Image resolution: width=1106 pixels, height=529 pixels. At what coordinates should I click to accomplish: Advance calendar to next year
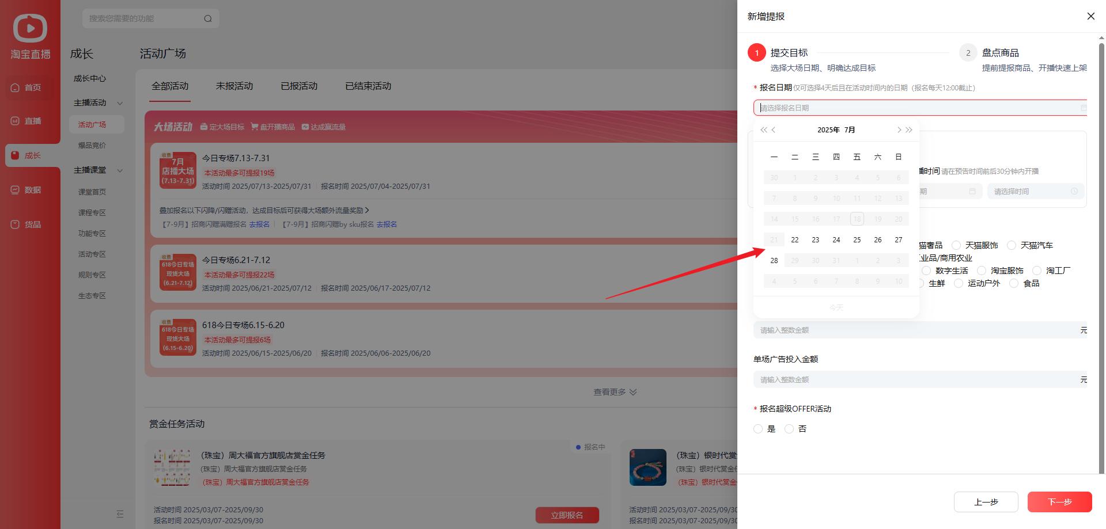pos(909,130)
